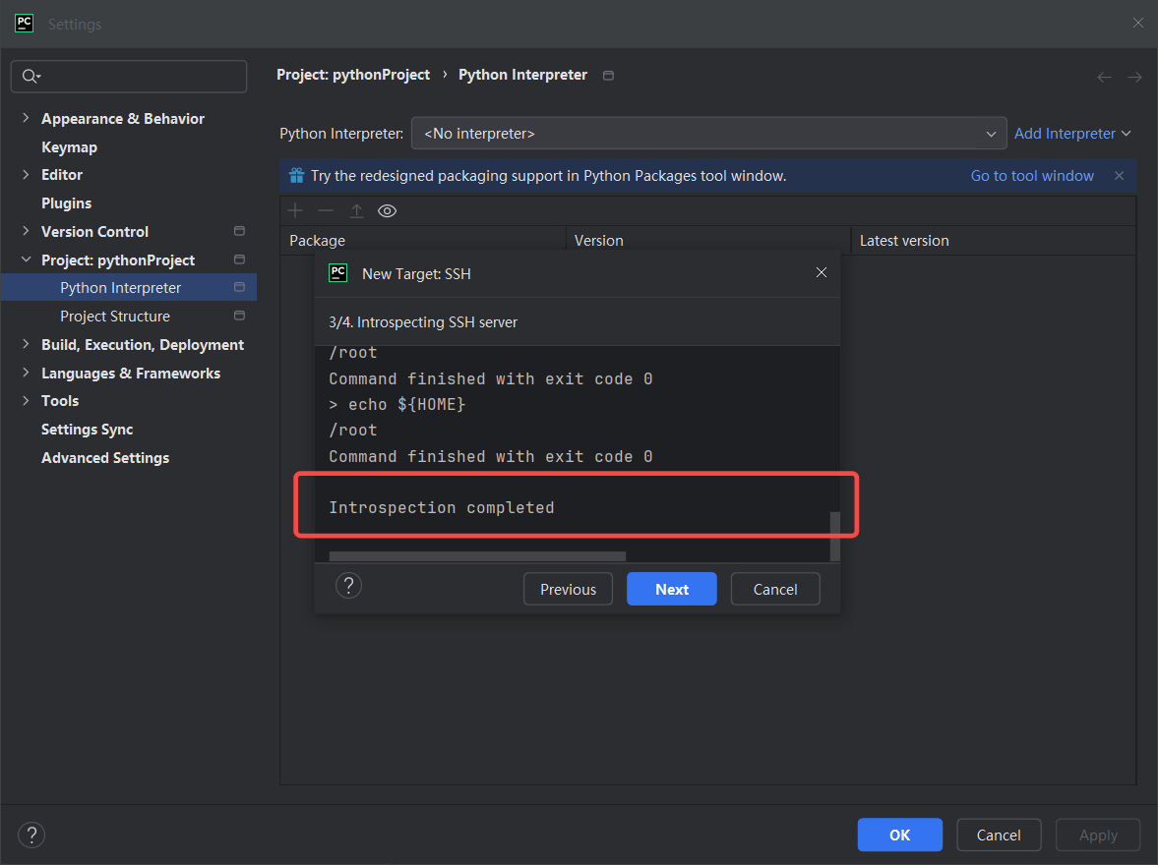Click the gift icon in banner

[296, 176]
